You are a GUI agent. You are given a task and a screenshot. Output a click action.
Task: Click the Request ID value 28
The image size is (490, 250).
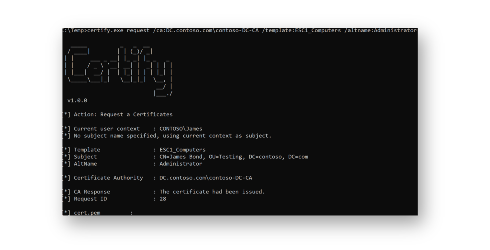(163, 199)
